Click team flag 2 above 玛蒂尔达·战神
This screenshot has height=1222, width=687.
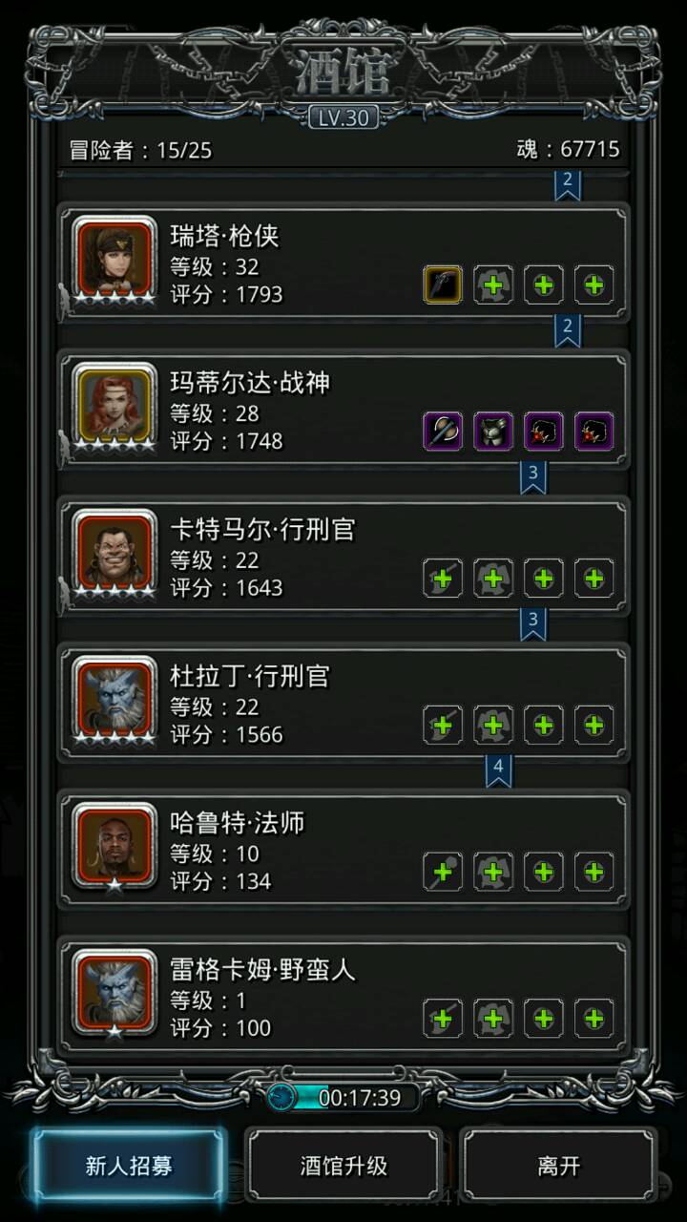(x=568, y=330)
